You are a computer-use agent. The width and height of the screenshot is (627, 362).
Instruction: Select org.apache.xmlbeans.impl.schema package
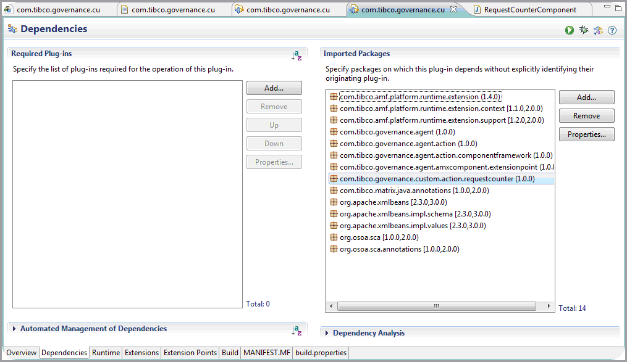(x=415, y=214)
